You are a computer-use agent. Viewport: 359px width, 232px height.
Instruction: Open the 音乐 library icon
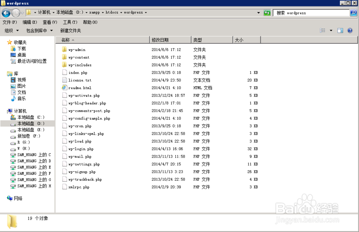(x=13, y=99)
